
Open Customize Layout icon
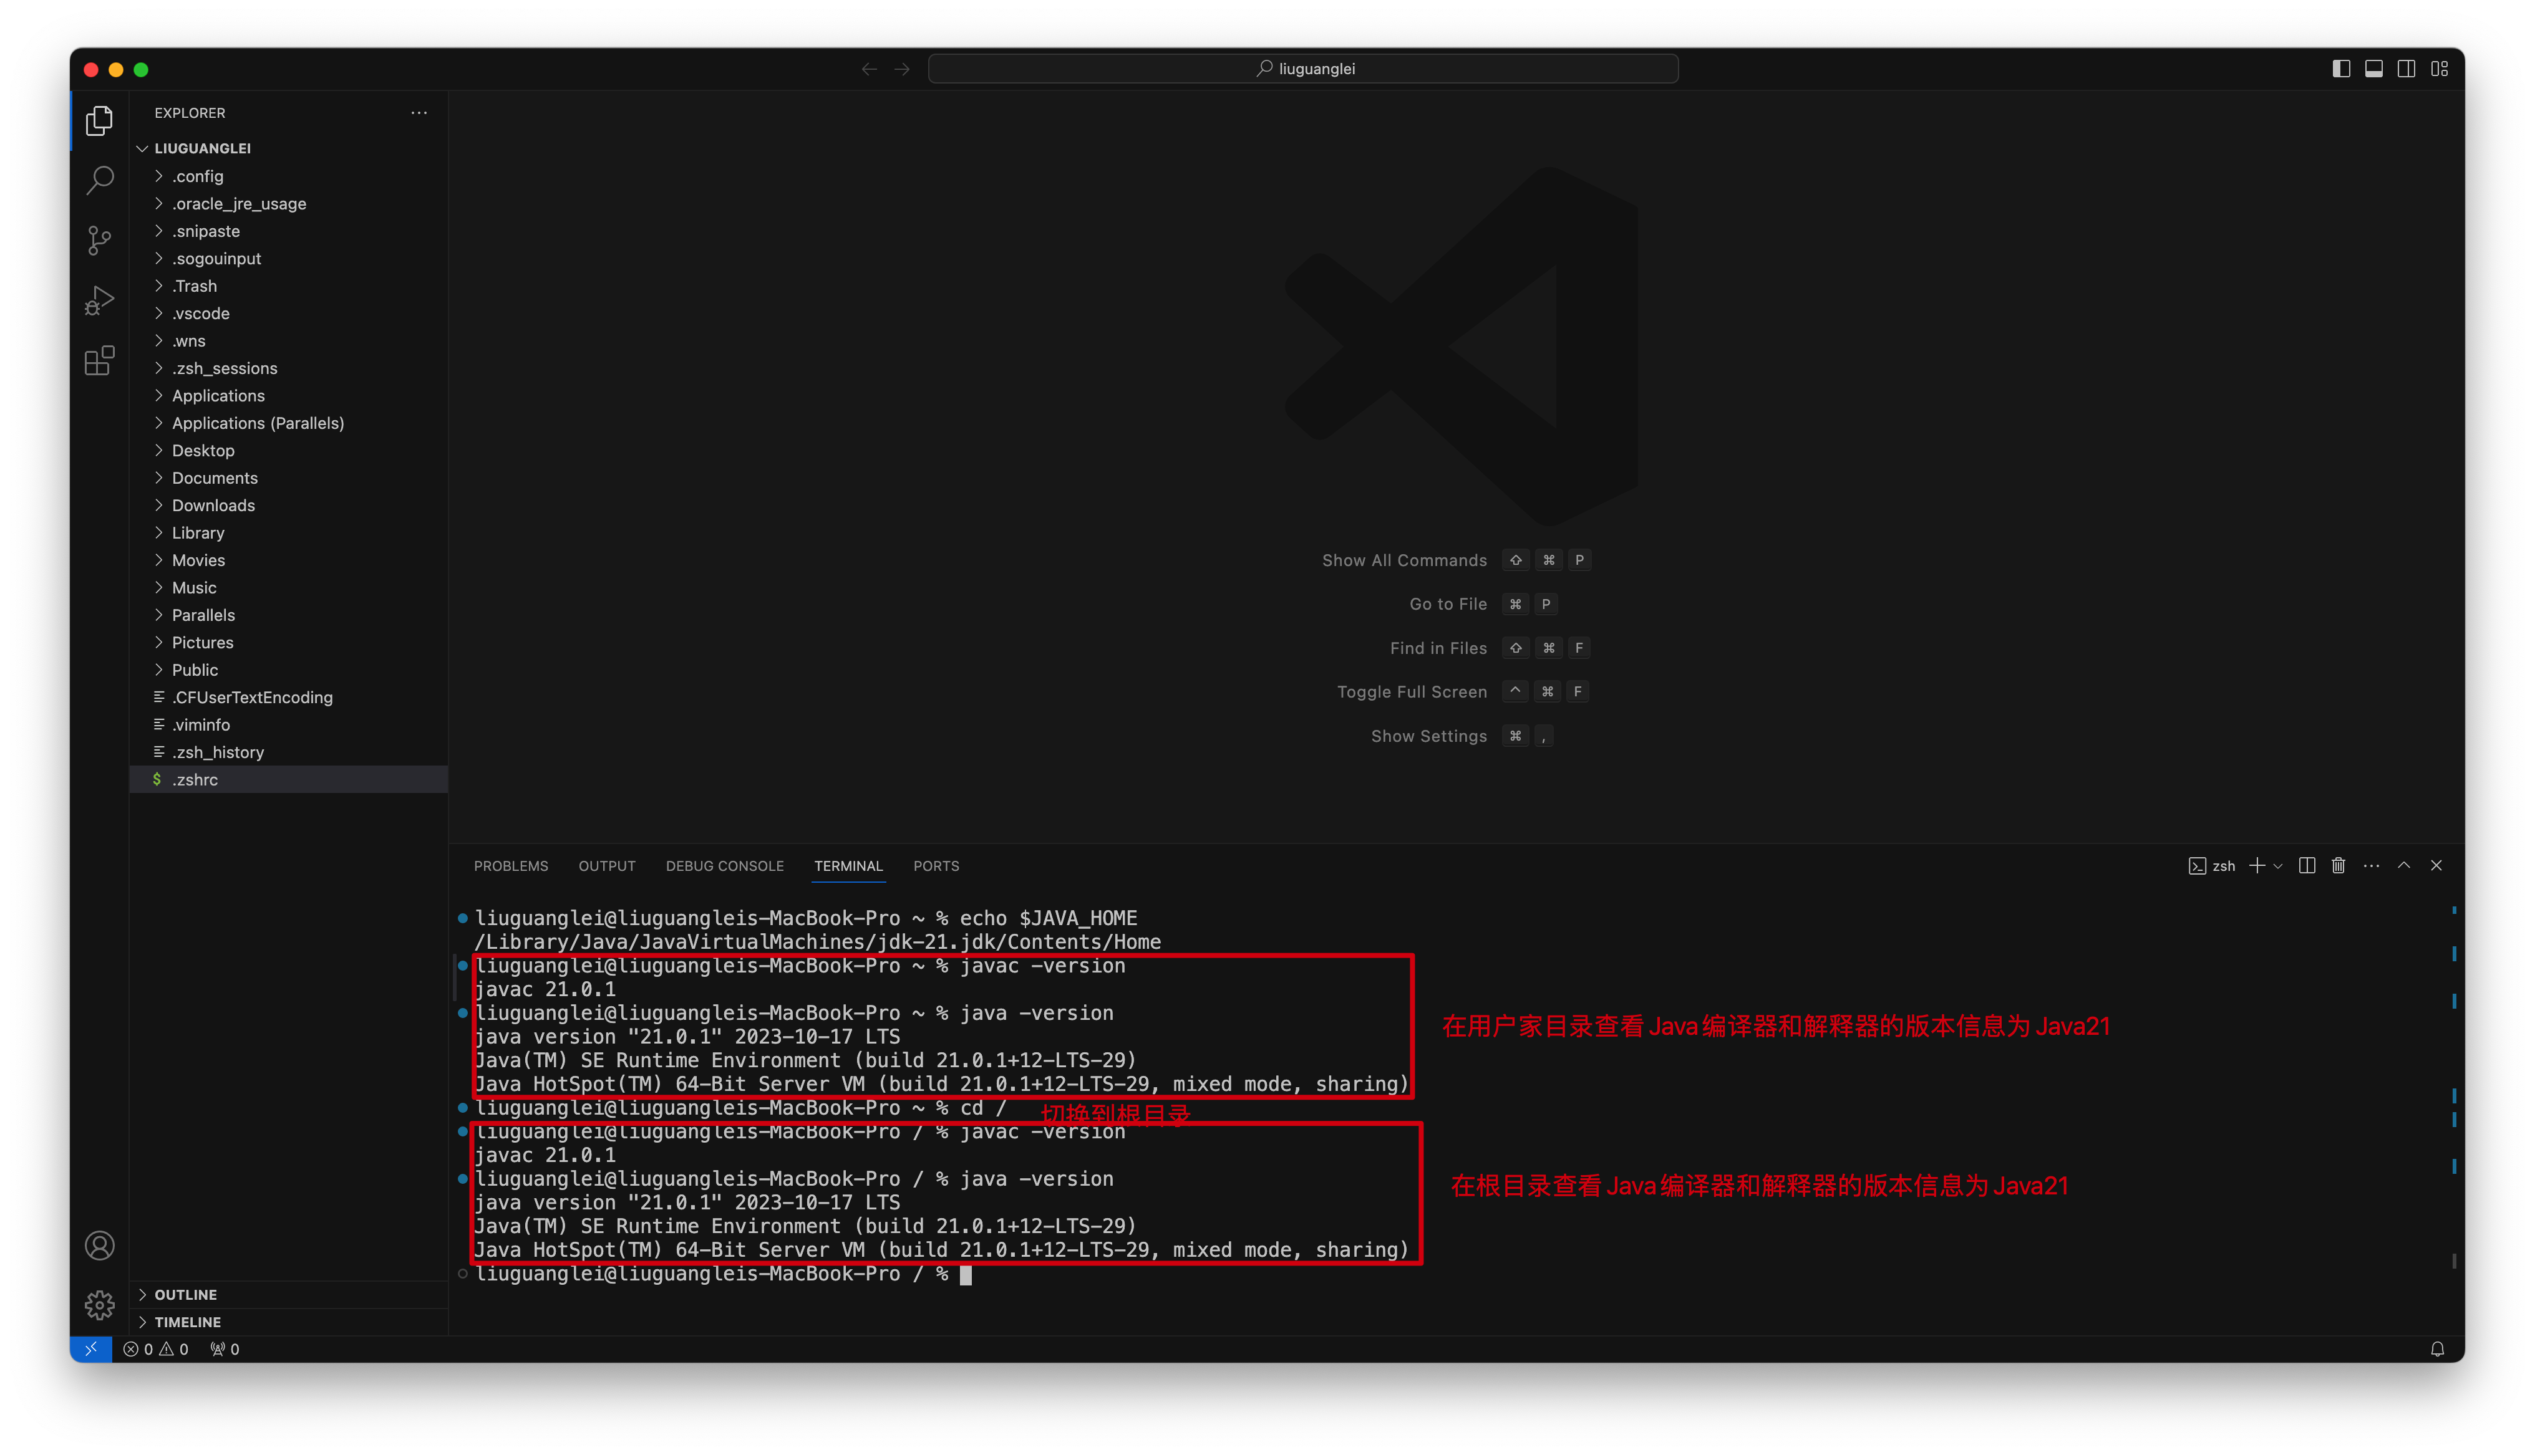coord(2440,68)
